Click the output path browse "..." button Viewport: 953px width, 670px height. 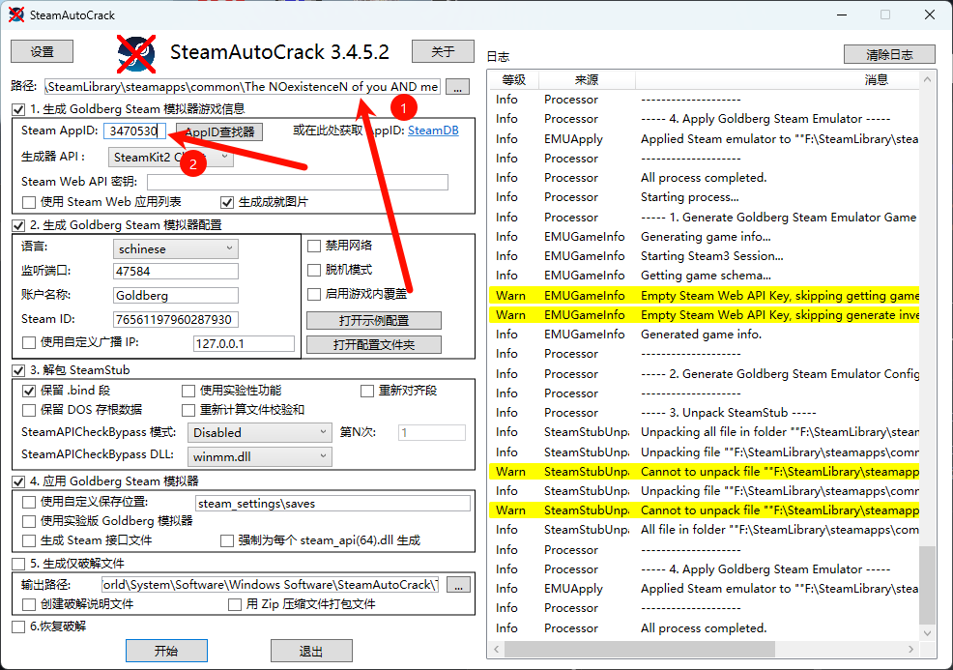coord(458,585)
